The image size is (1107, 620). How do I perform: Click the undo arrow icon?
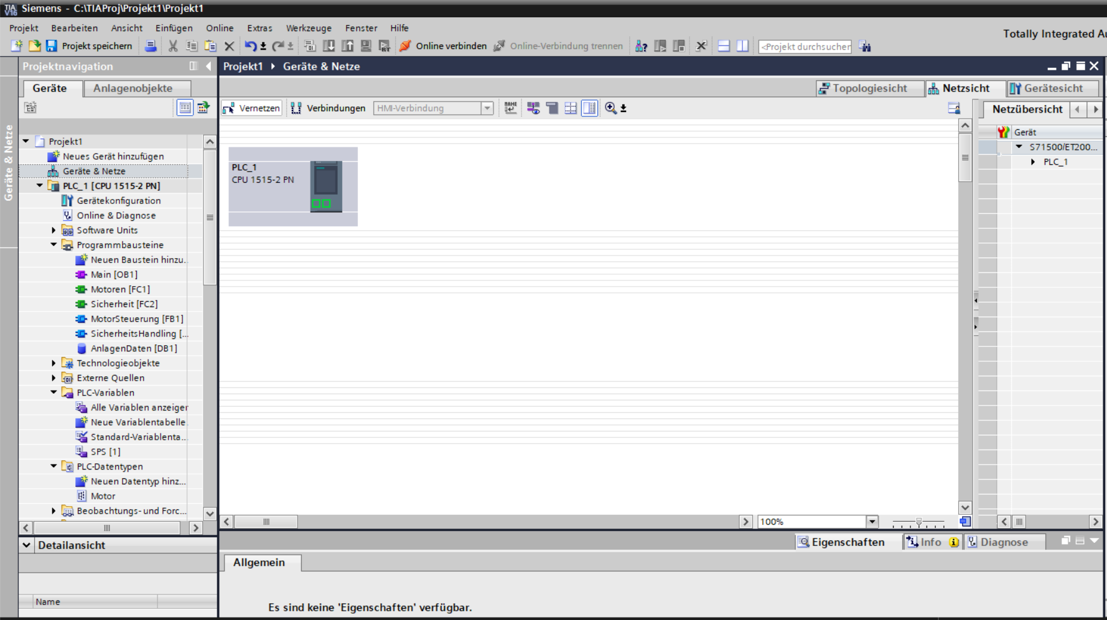pos(250,46)
